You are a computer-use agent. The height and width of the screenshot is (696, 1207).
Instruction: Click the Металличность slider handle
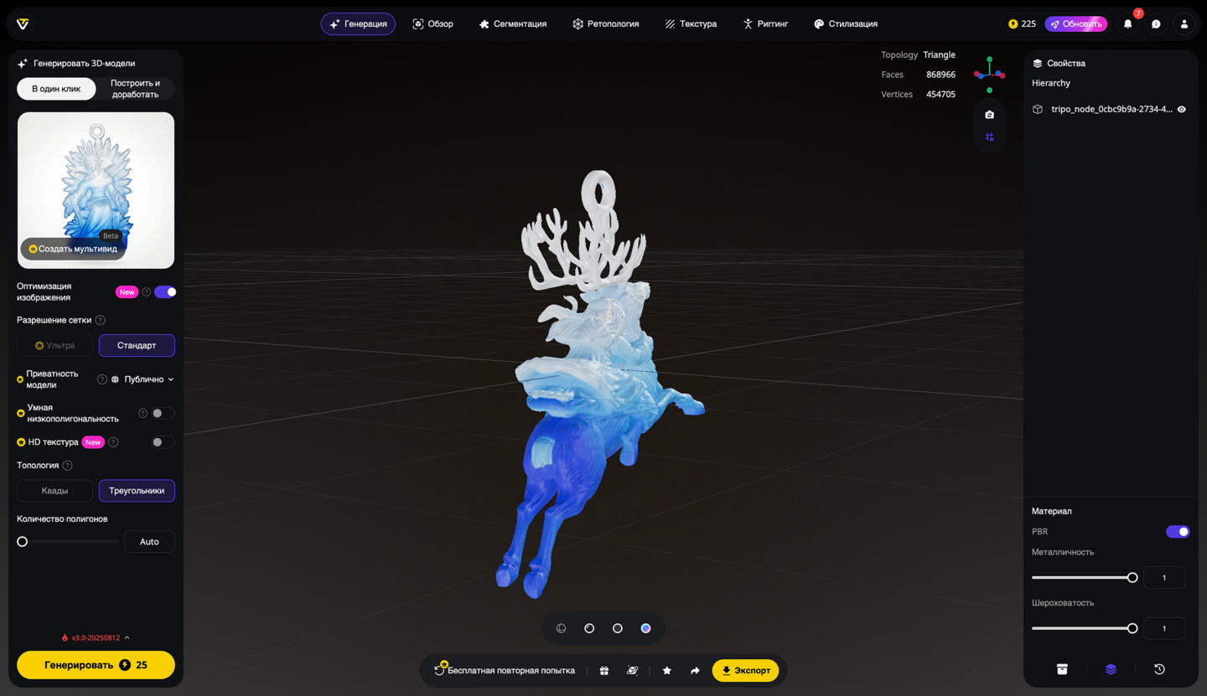1132,578
